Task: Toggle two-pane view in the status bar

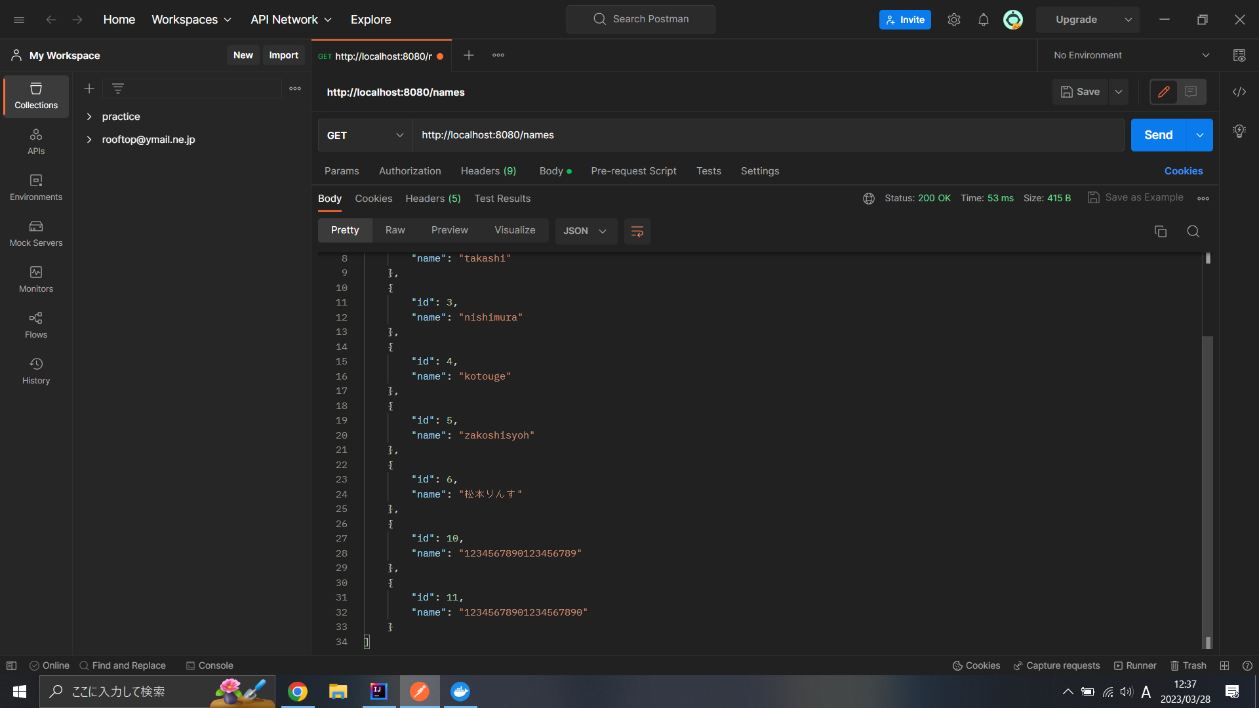Action: click(1224, 665)
